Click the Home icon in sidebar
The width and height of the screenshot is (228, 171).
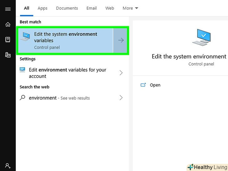click(8, 24)
